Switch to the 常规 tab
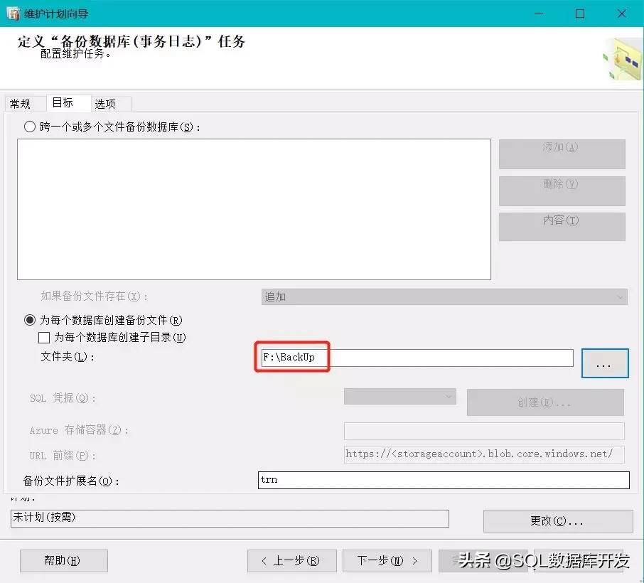 (19, 103)
